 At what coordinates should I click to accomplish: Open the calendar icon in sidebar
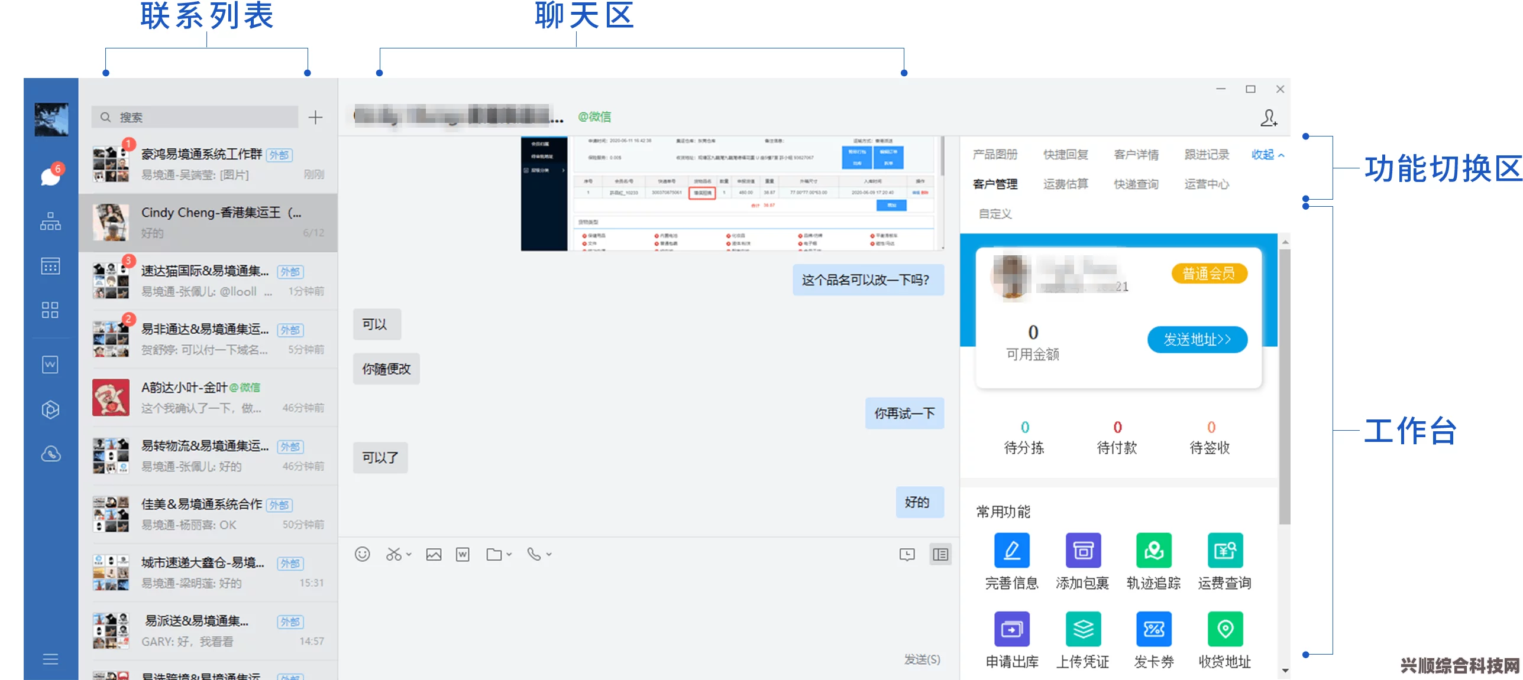[x=50, y=266]
